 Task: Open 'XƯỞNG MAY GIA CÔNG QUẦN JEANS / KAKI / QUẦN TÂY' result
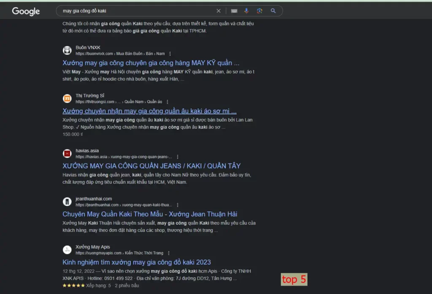coord(151,166)
